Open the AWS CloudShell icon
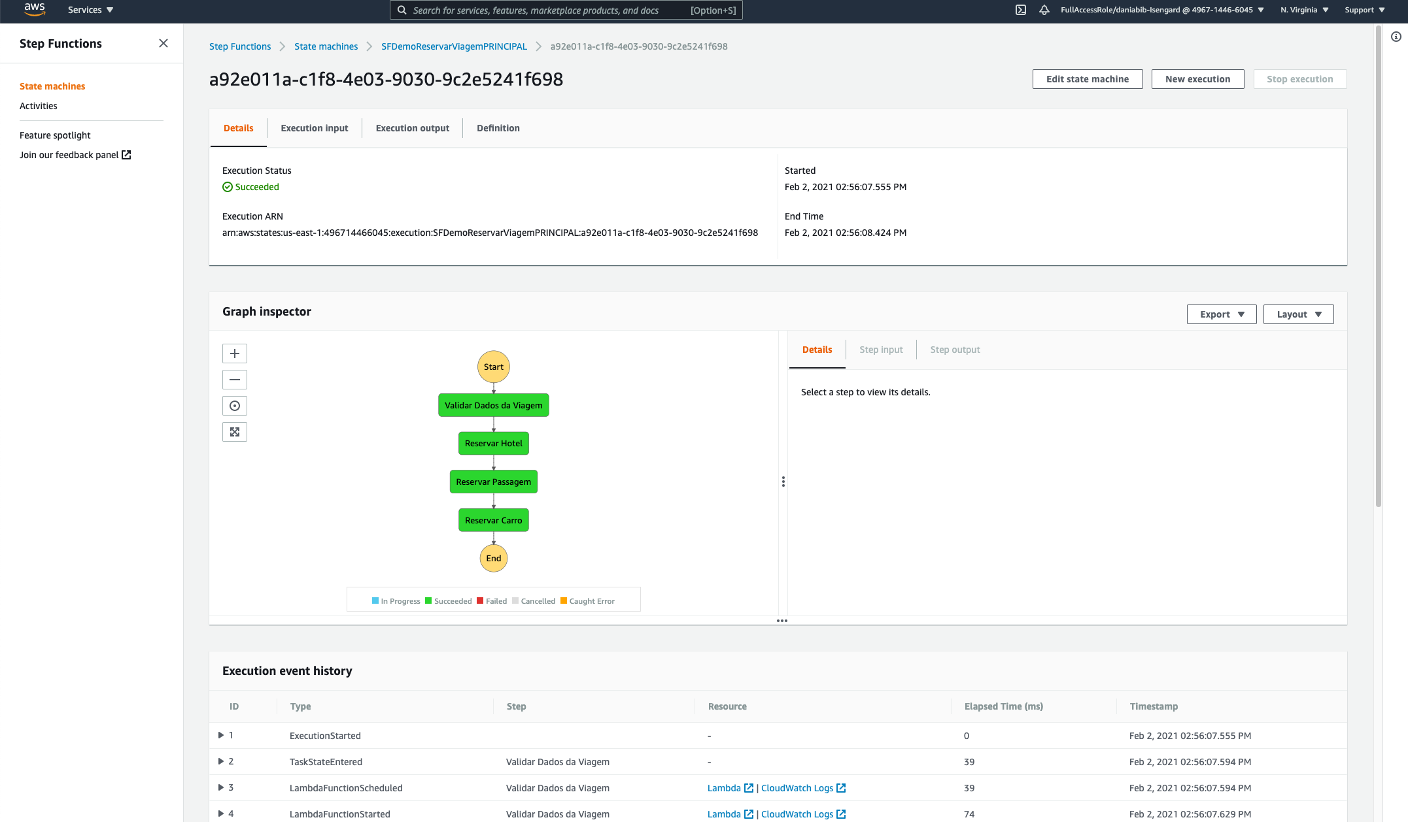This screenshot has height=822, width=1408. pos(1020,10)
